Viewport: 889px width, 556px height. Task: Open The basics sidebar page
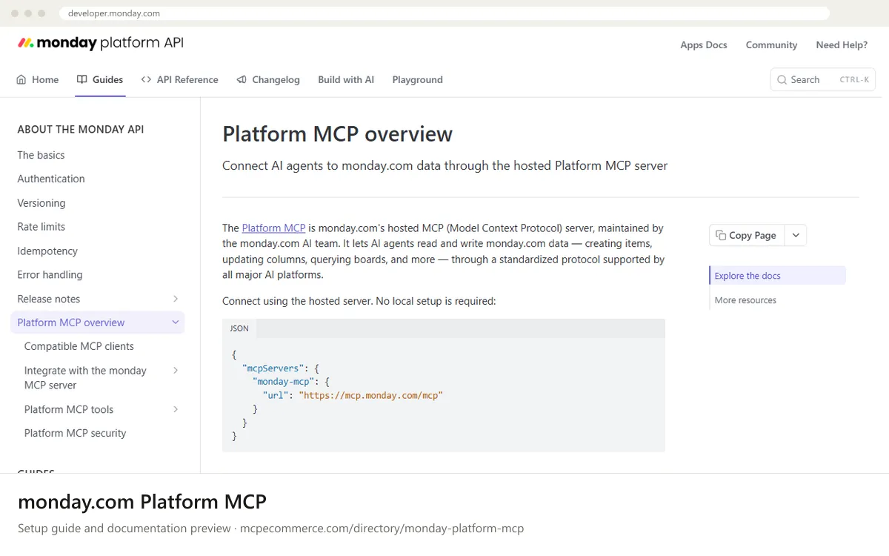(x=41, y=155)
